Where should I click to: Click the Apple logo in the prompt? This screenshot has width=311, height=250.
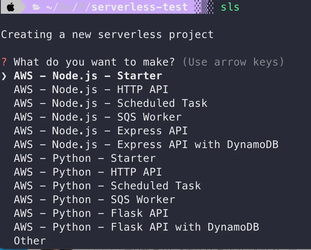click(x=11, y=7)
